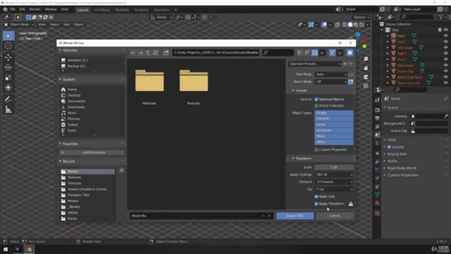Image resolution: width=451 pixels, height=254 pixels.
Task: Open the Render menu
Action: pyautogui.click(x=35, y=9)
